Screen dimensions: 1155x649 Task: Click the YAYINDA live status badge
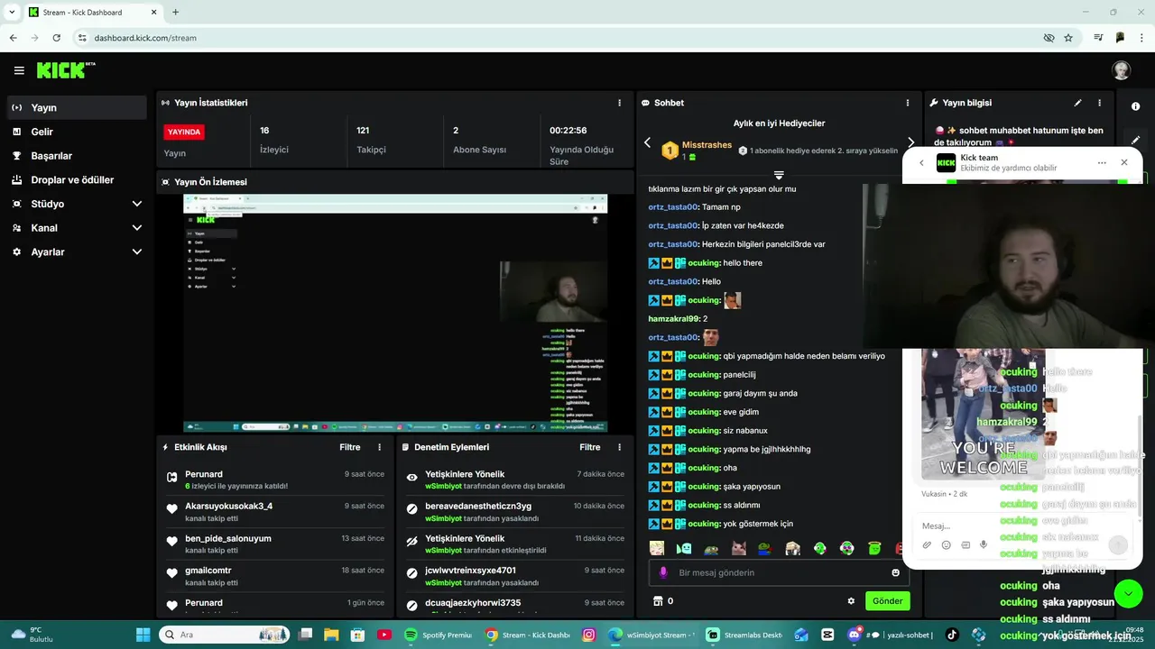(x=184, y=132)
